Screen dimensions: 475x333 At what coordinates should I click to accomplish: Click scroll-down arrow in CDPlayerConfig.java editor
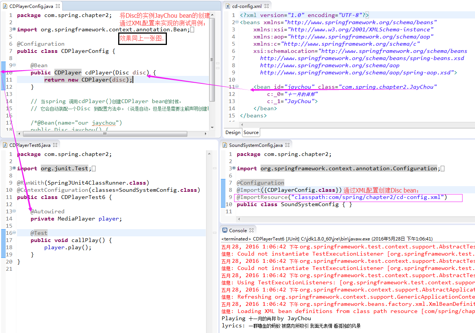[x=212, y=127]
